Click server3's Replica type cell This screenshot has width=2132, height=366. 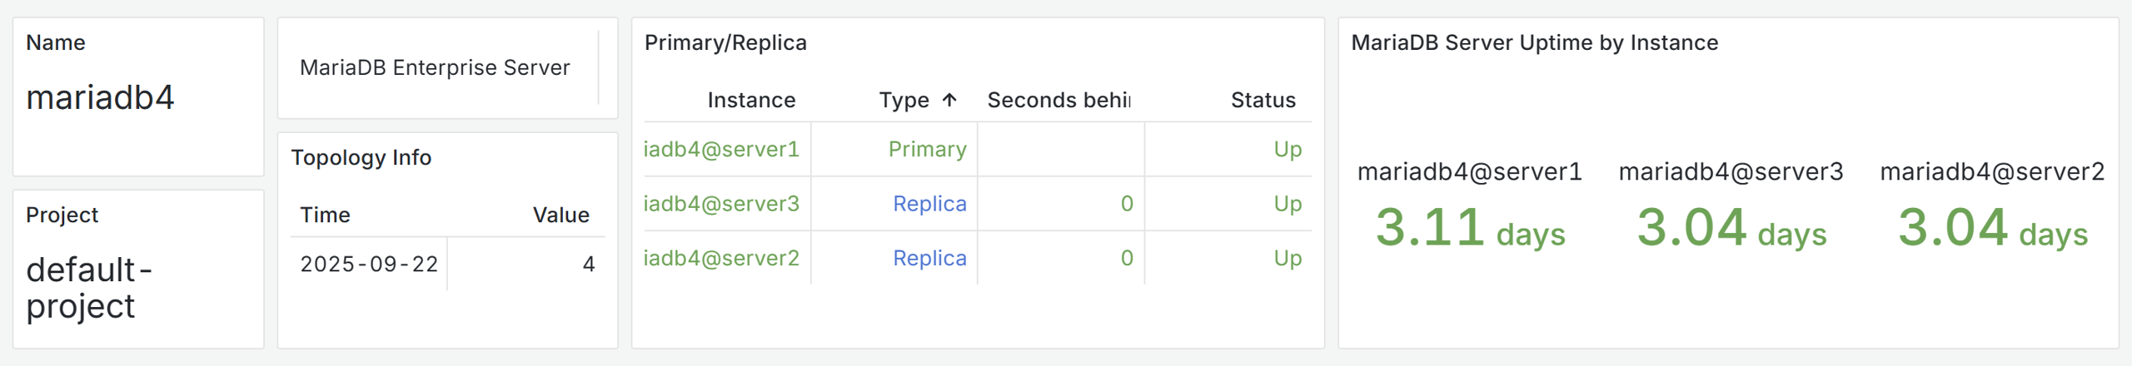(x=929, y=204)
